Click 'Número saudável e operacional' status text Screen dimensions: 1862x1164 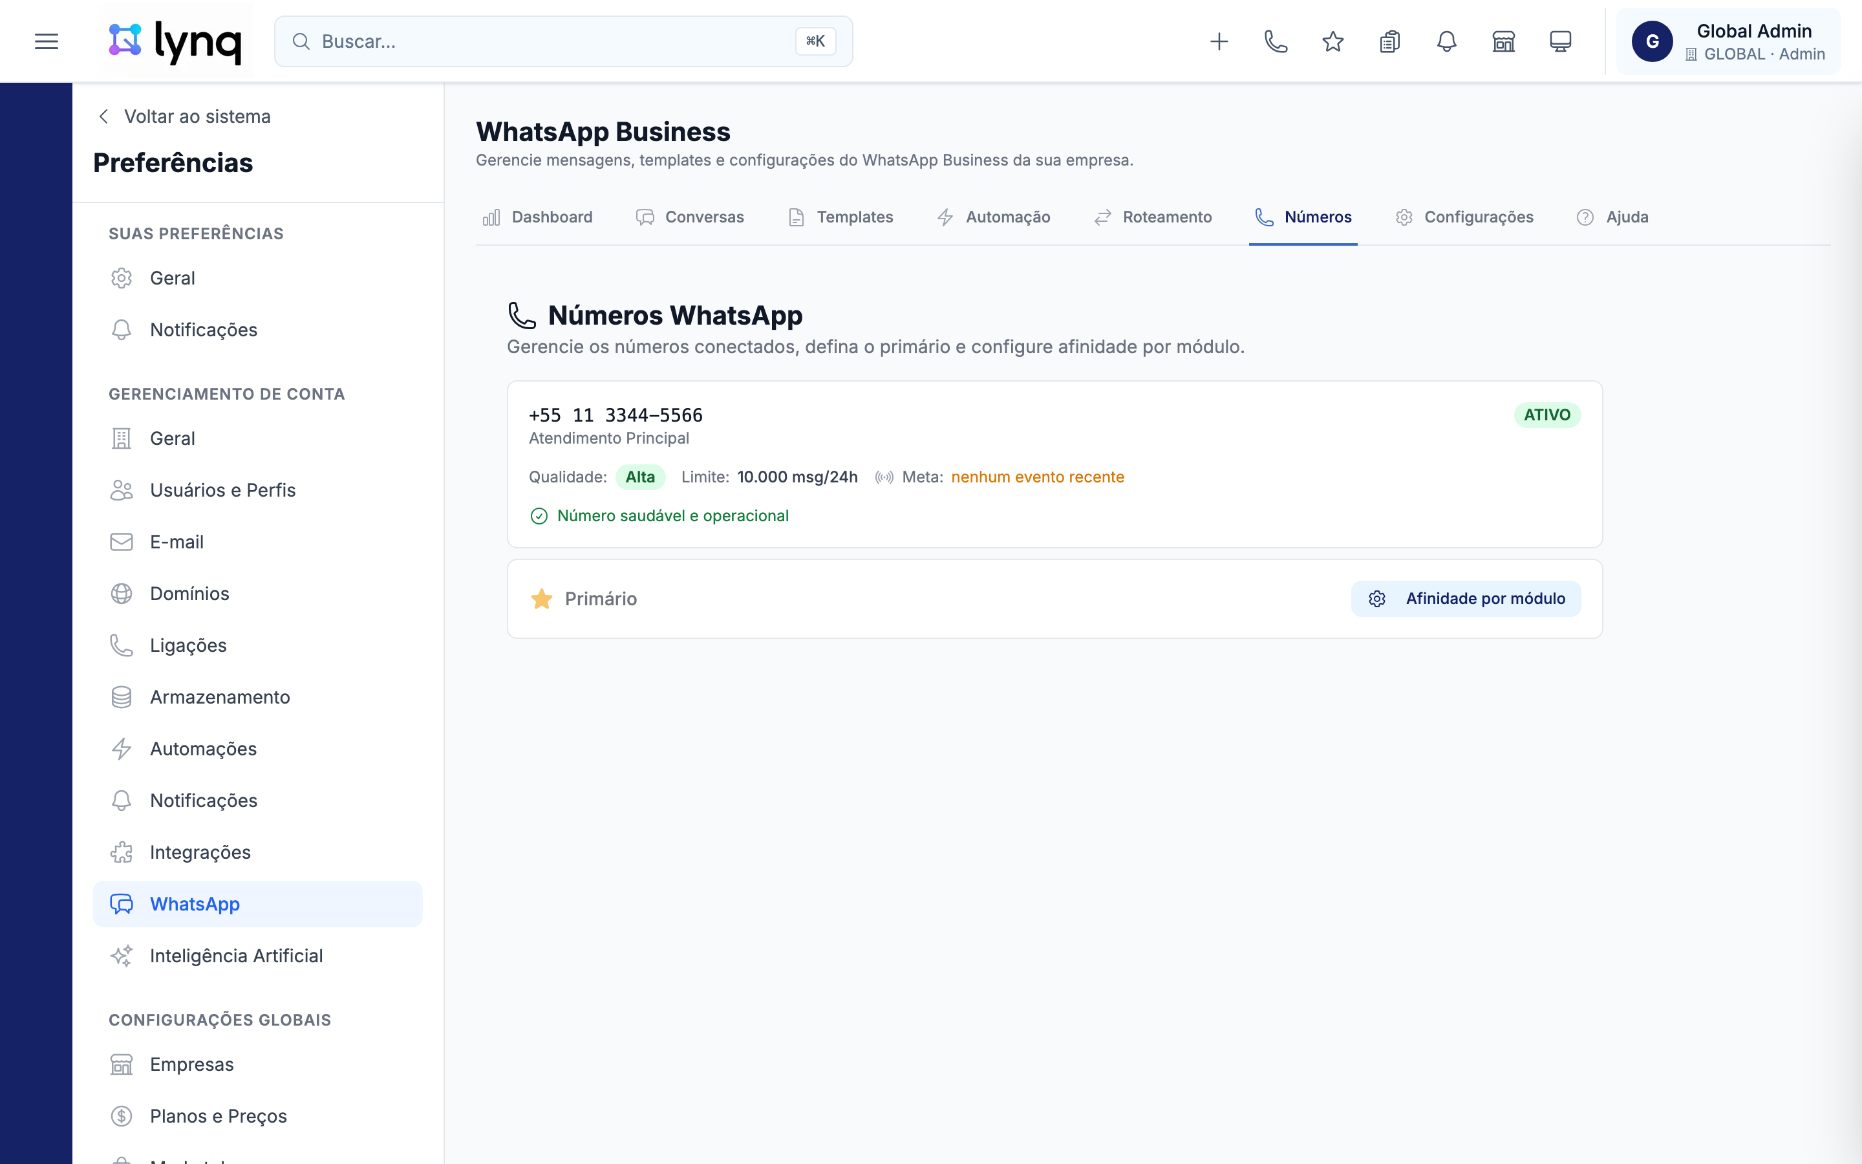coord(672,516)
